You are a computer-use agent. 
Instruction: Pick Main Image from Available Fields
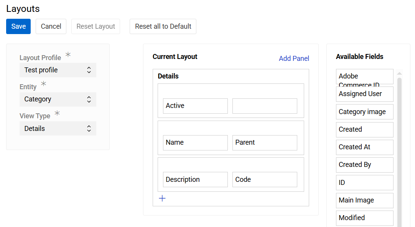click(x=364, y=200)
